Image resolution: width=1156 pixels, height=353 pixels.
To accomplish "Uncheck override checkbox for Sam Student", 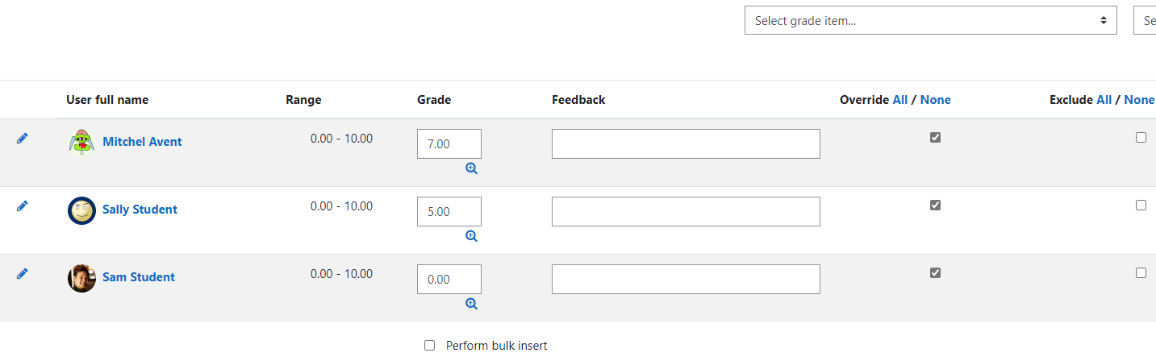I will click(x=935, y=273).
